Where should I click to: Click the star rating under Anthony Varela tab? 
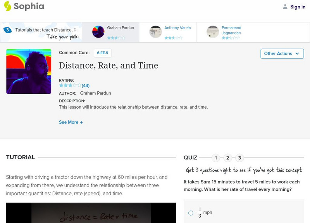click(x=173, y=38)
